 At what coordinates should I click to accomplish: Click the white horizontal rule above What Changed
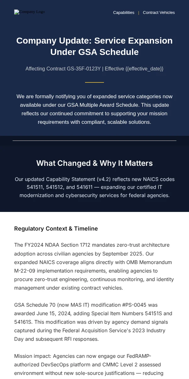click(x=94, y=141)
